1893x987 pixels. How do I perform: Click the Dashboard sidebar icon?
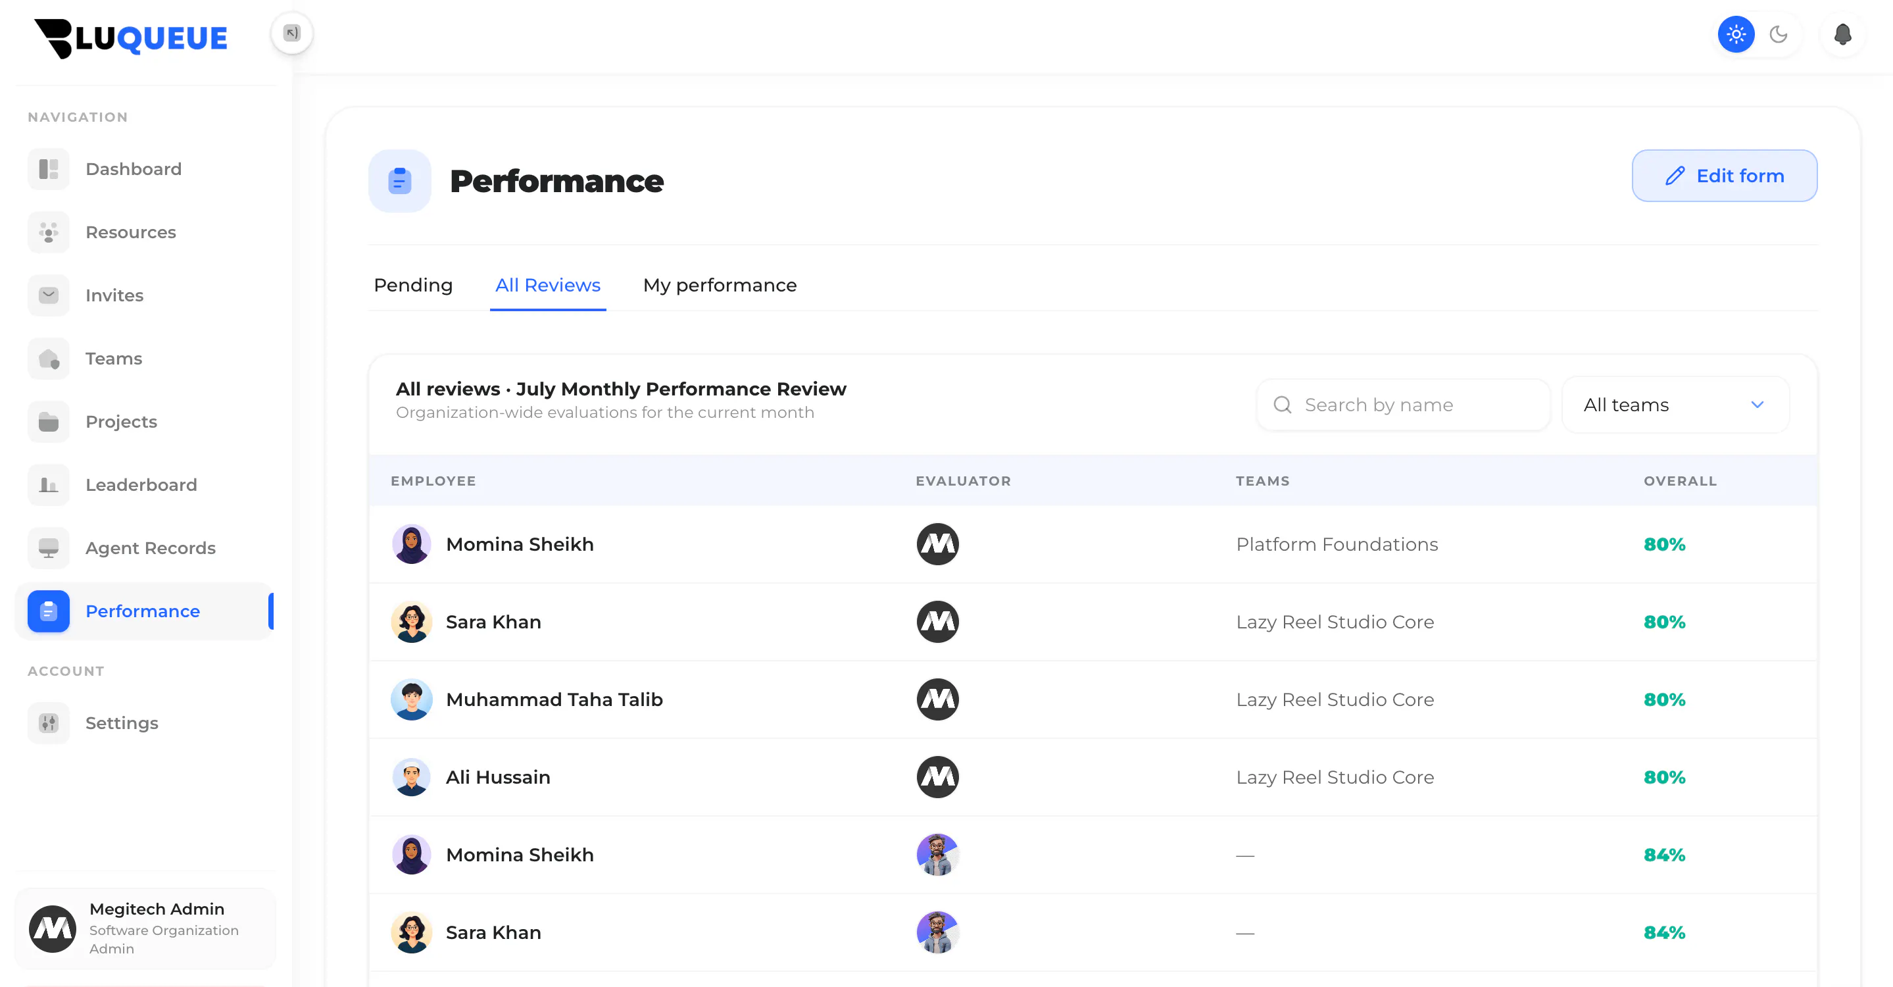(49, 169)
